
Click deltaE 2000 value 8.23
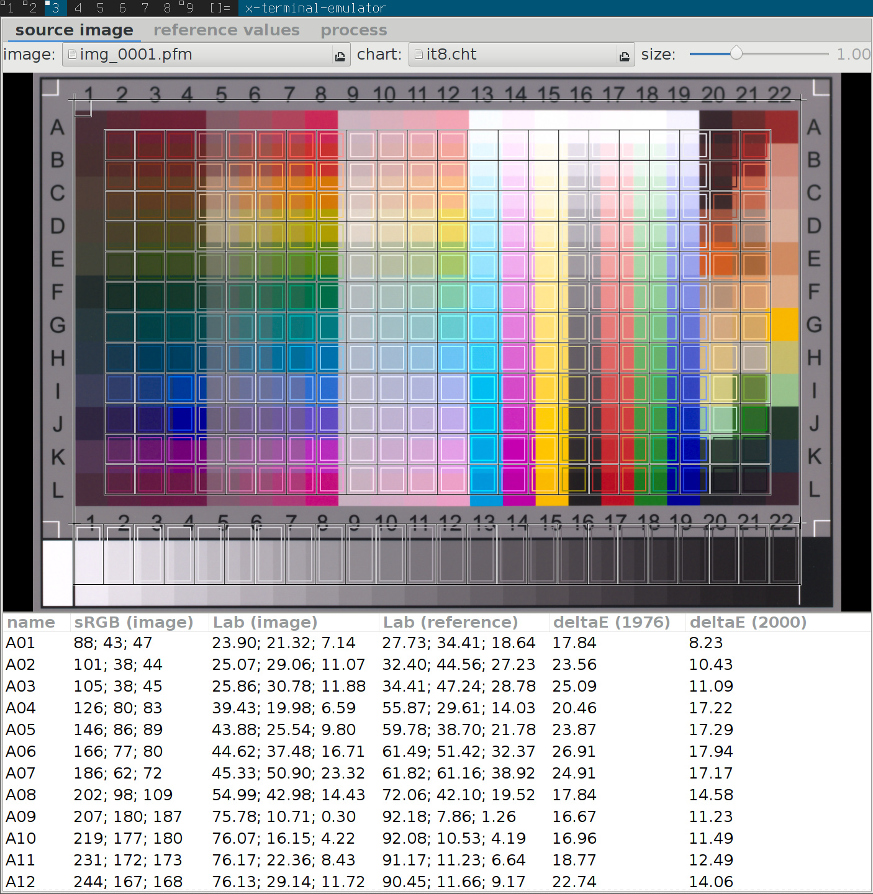[x=706, y=643]
